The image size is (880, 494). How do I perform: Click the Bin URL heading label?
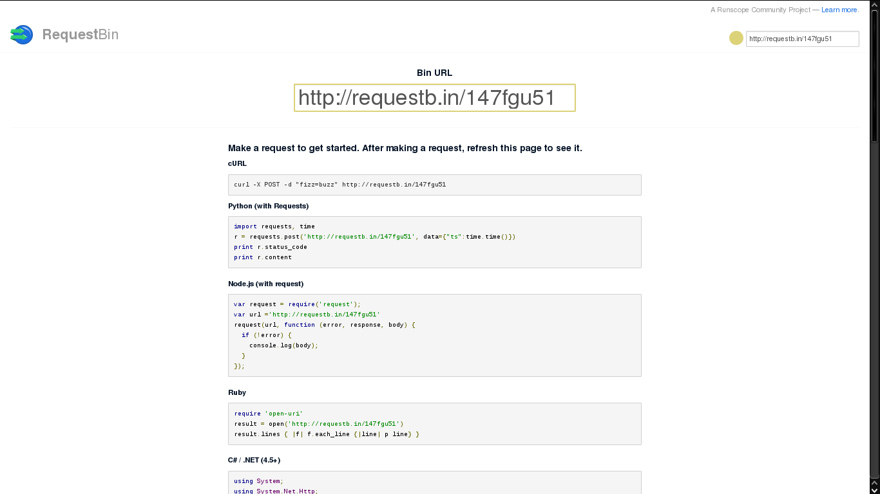(435, 73)
